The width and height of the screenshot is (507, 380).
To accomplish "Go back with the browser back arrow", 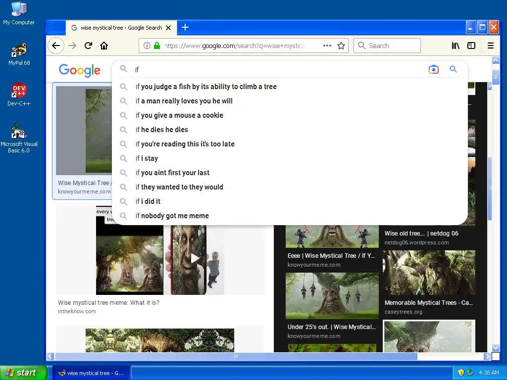I will coord(56,46).
